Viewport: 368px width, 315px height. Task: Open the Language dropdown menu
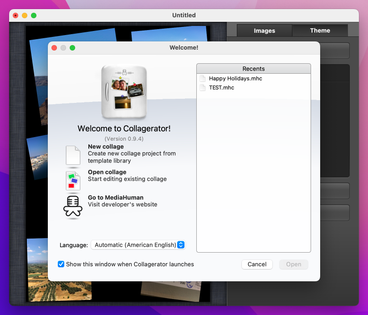coord(138,245)
